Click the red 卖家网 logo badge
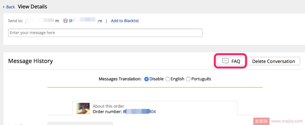The image size is (305, 125). (x=261, y=121)
